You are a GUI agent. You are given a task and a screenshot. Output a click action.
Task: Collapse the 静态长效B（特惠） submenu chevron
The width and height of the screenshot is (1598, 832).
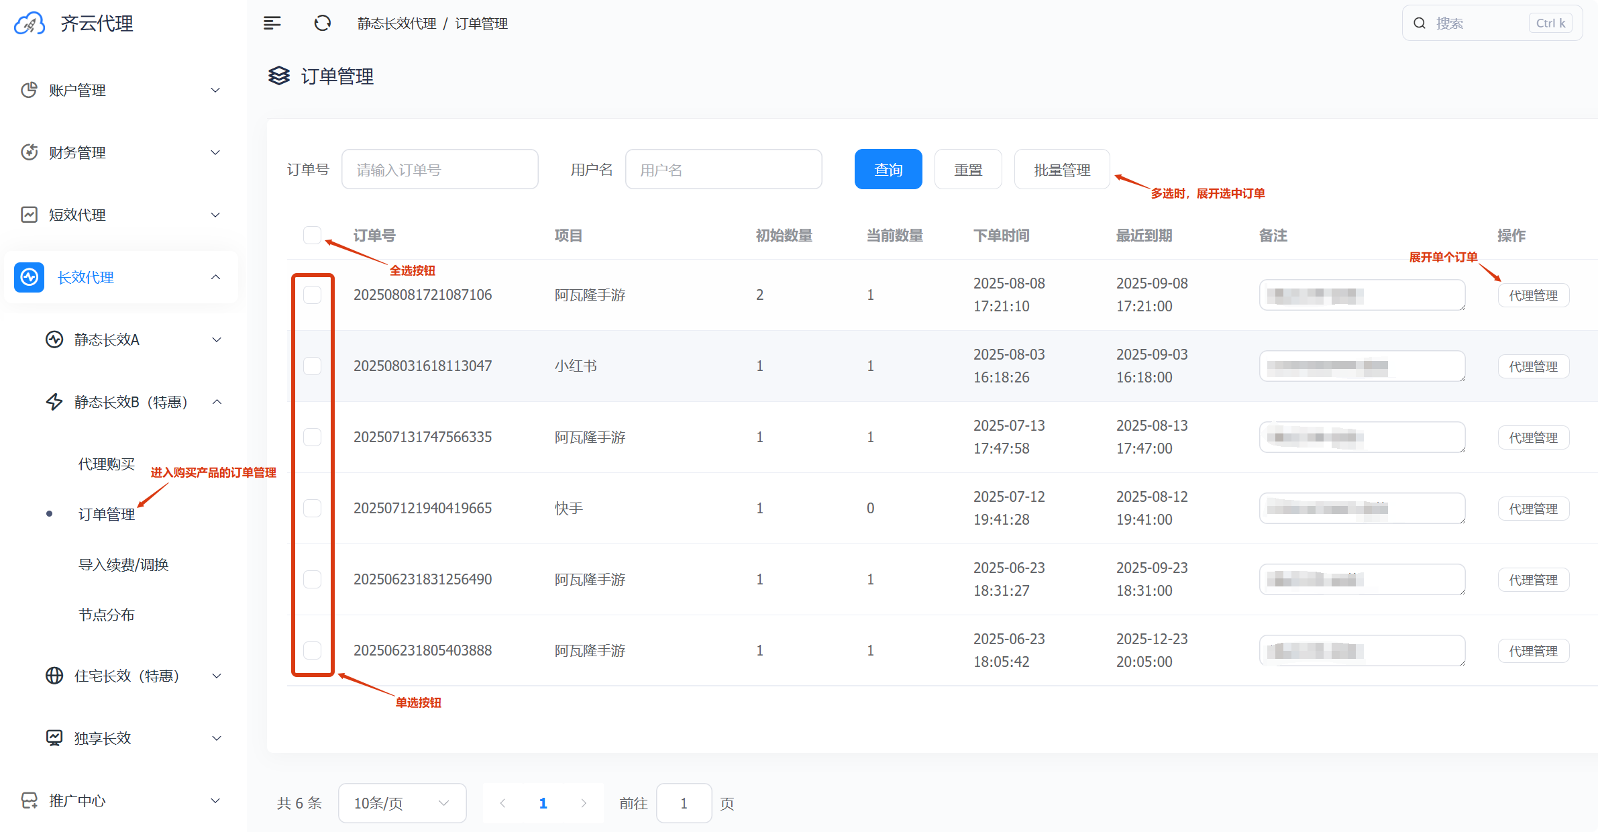217,402
